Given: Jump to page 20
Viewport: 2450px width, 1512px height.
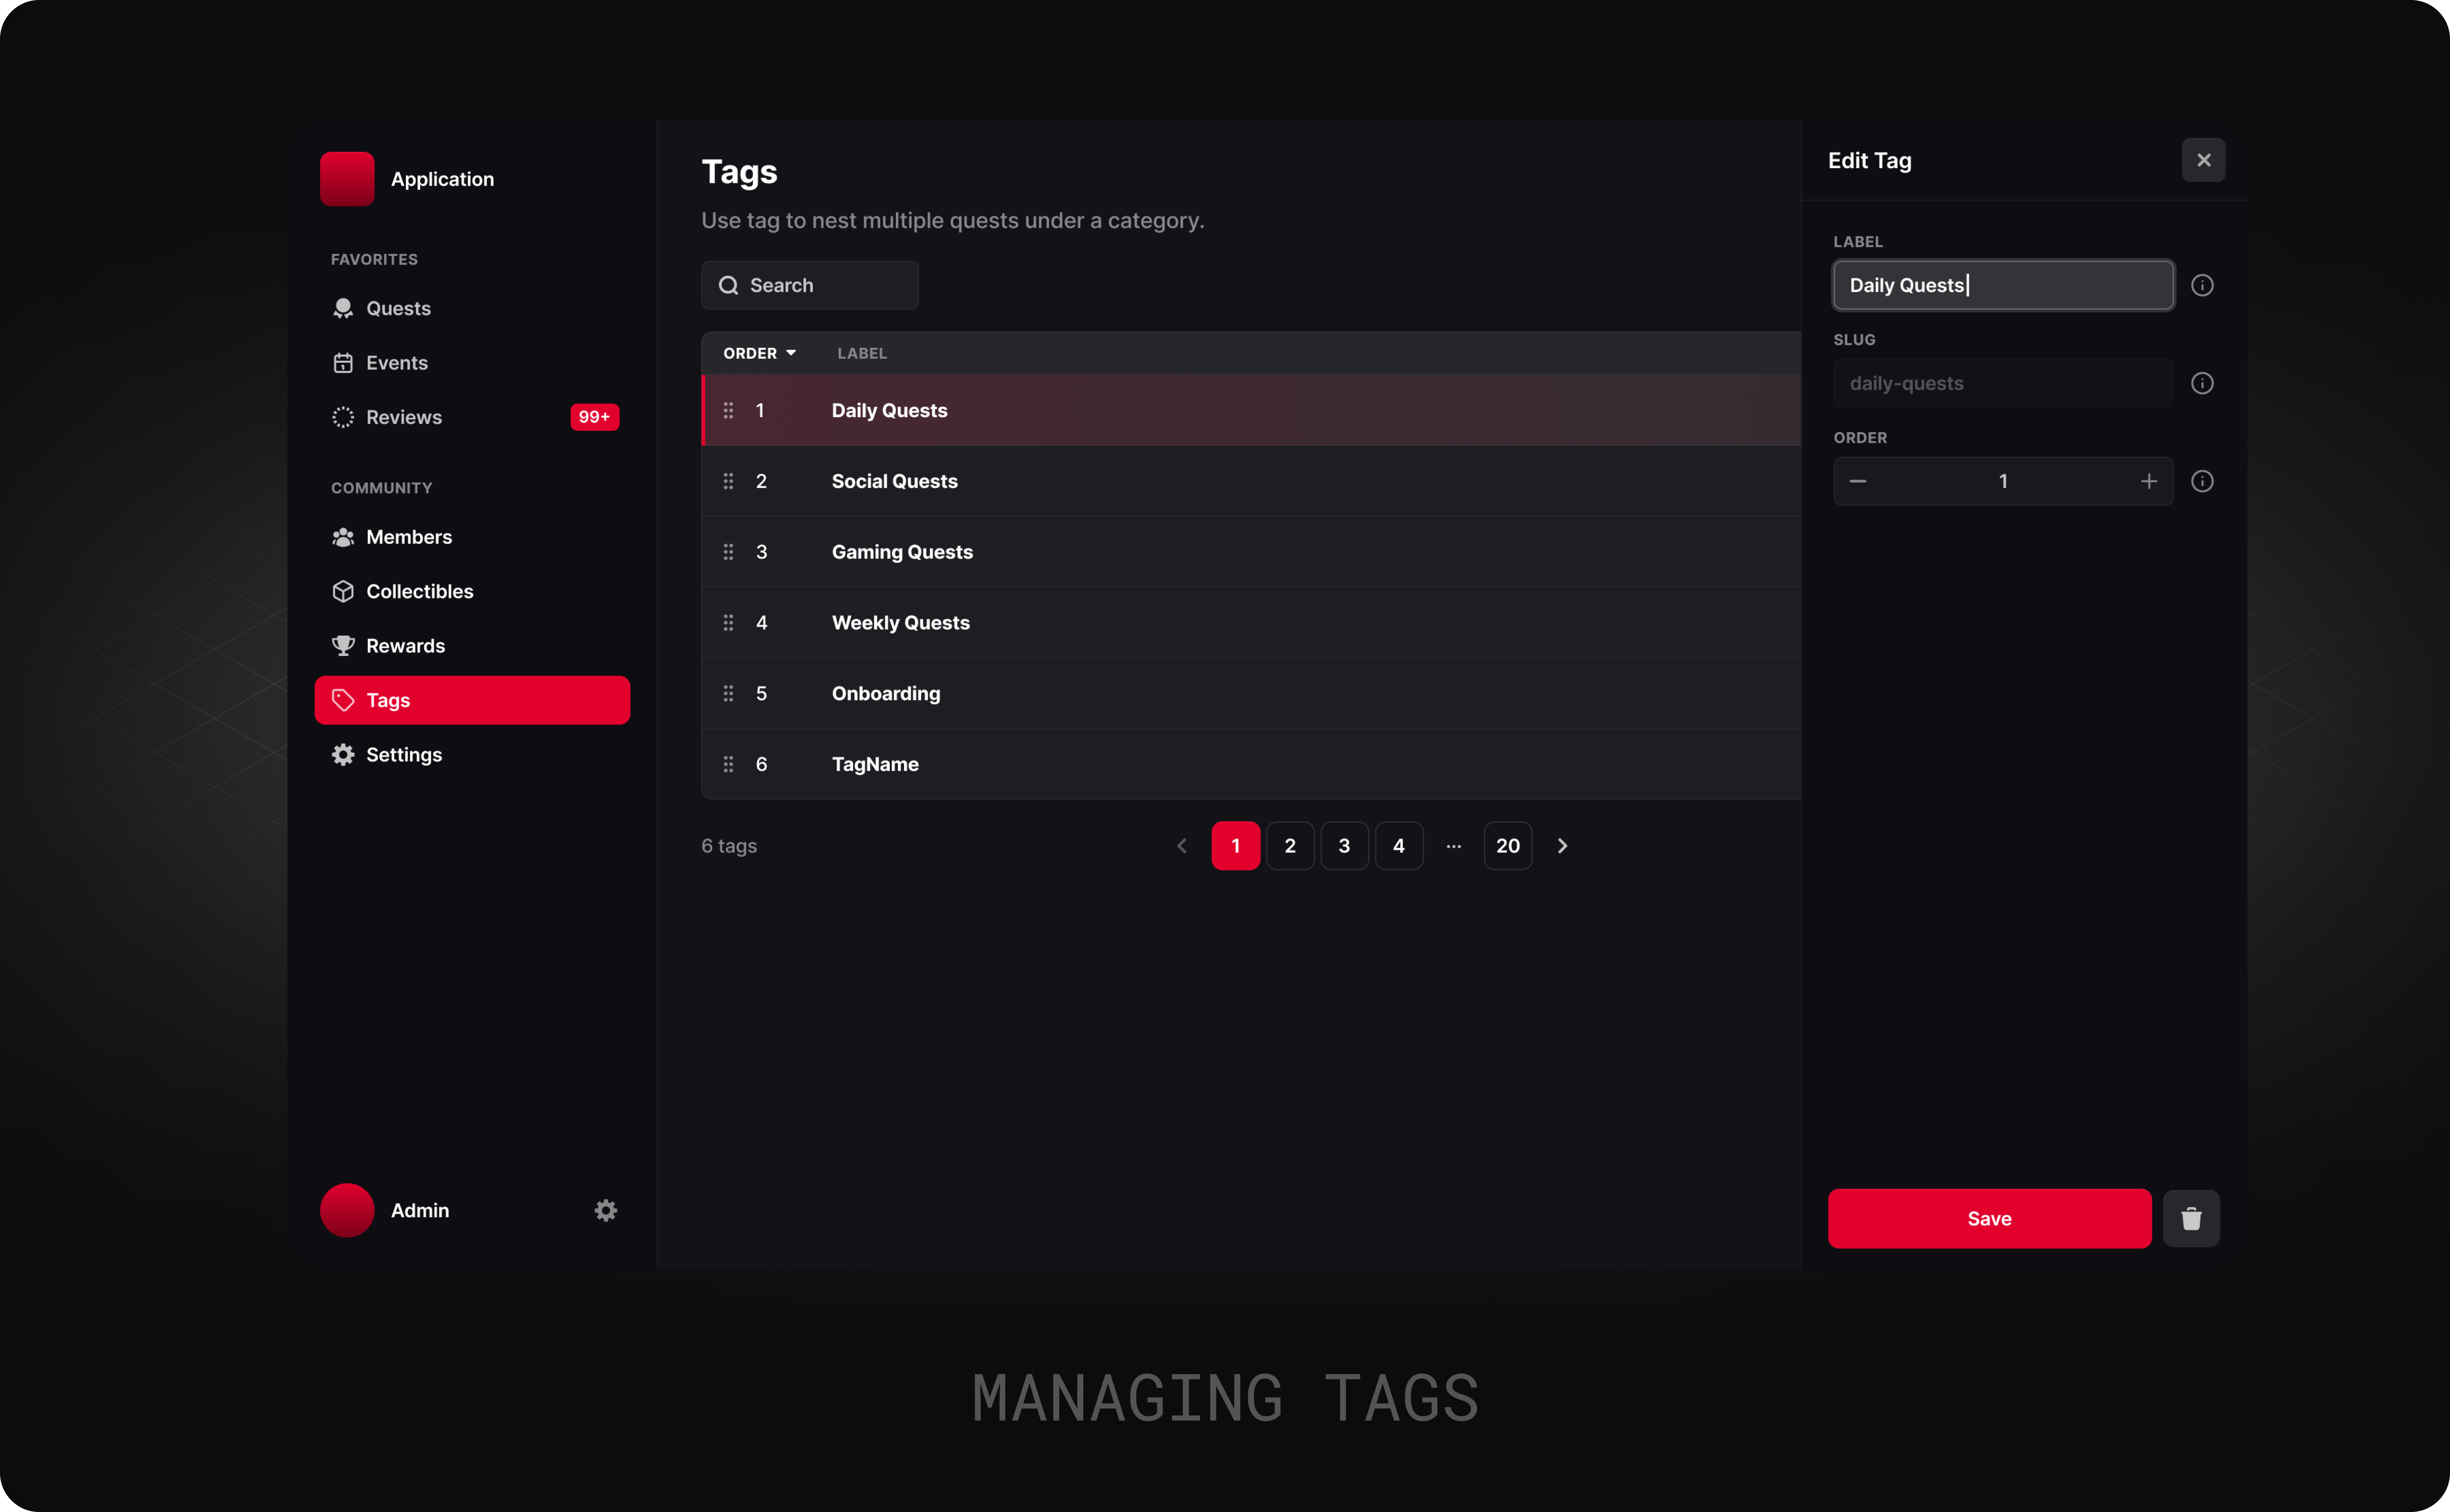Looking at the screenshot, I should [x=1507, y=846].
